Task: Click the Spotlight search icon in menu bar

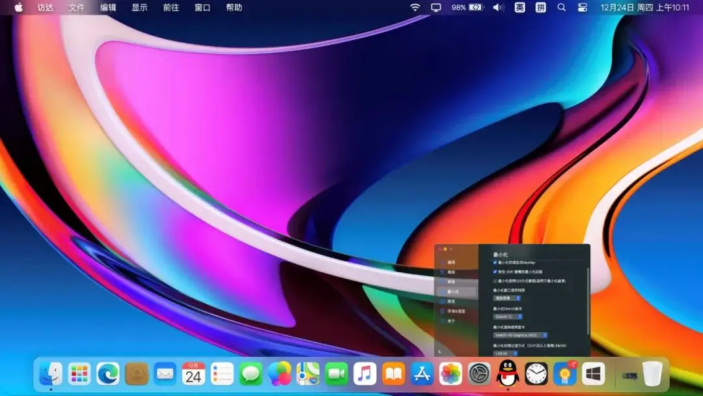Action: 561,8
